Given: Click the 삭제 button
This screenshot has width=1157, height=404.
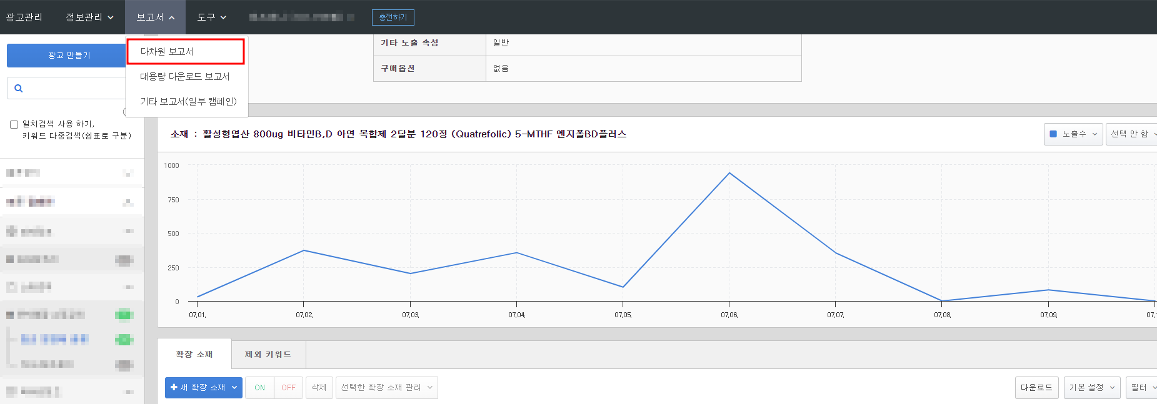Looking at the screenshot, I should click(319, 387).
